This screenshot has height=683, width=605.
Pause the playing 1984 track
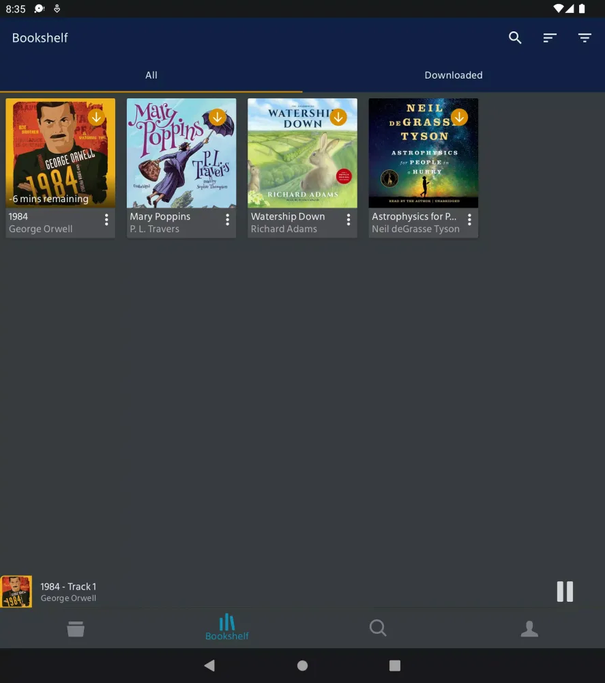point(565,591)
